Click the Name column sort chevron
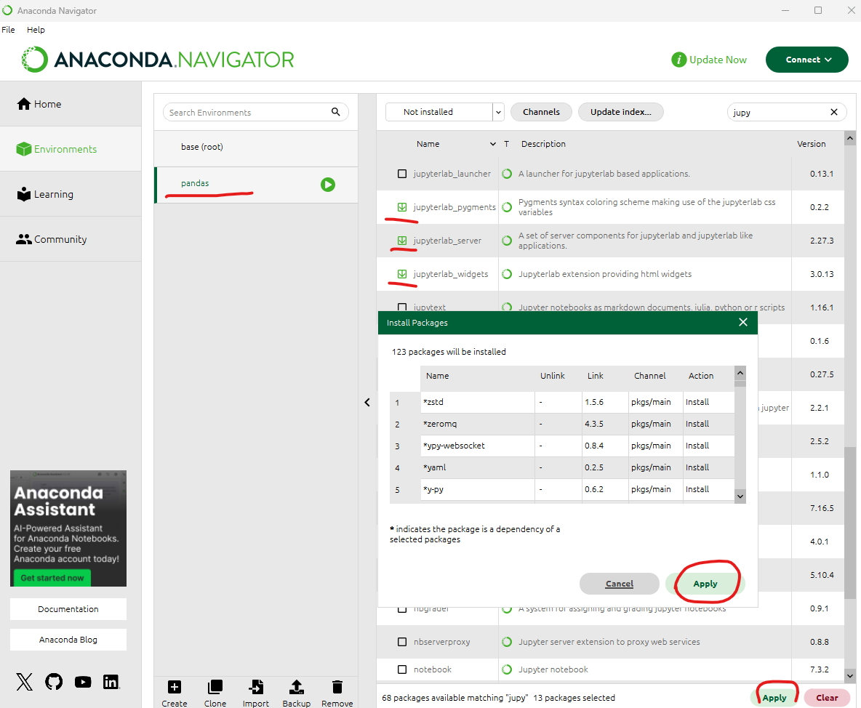This screenshot has height=708, width=861. 492,144
